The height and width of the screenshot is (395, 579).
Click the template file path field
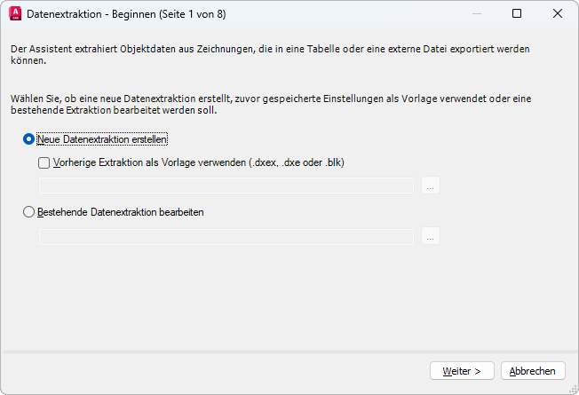[226, 186]
